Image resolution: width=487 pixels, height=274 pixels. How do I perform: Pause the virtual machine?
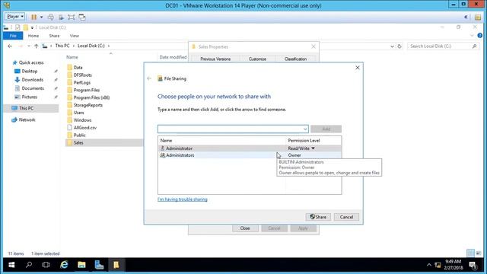tap(33, 17)
